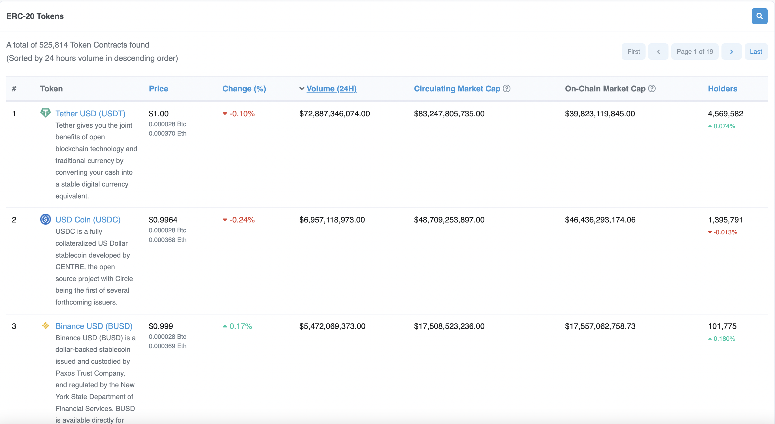
Task: Select holders count 4,569,582
Action: [x=725, y=114]
